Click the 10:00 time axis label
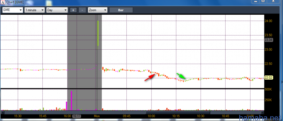This screenshot has height=121, width=283. pos(151,116)
